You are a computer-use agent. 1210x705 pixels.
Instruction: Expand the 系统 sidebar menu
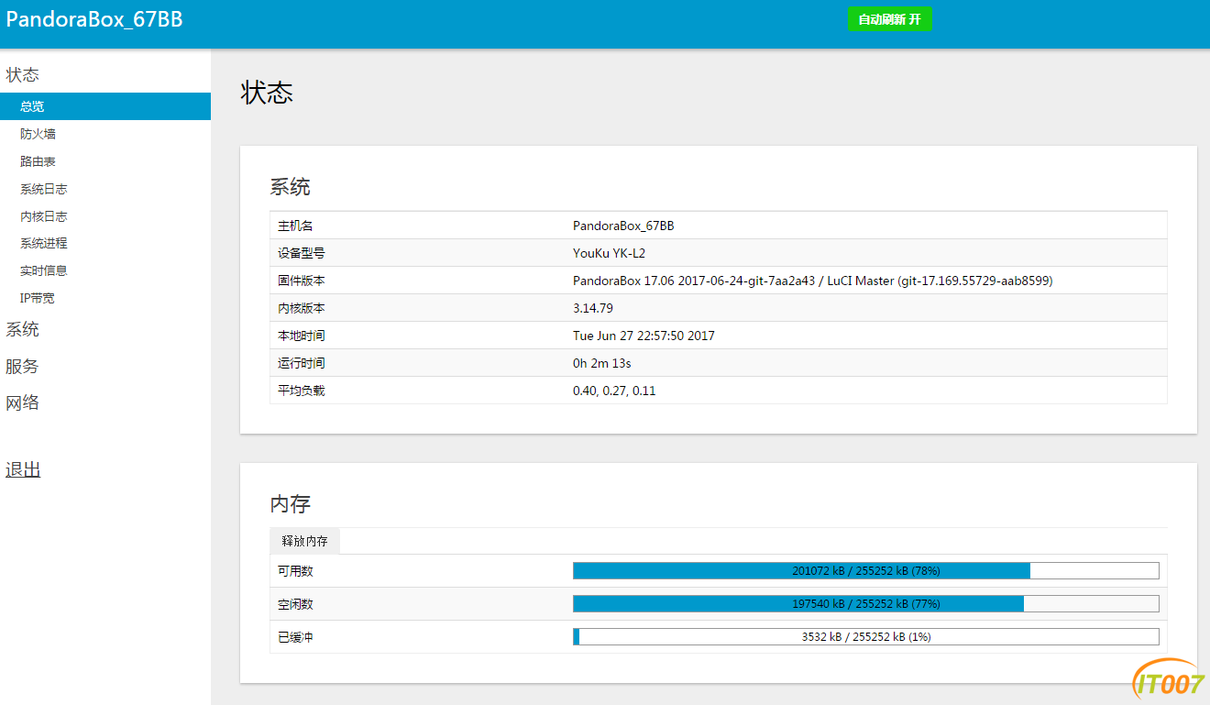(x=23, y=330)
